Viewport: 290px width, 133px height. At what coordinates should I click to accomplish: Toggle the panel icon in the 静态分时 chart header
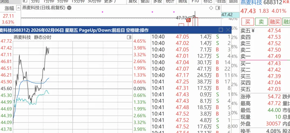pyautogui.click(x=129, y=37)
